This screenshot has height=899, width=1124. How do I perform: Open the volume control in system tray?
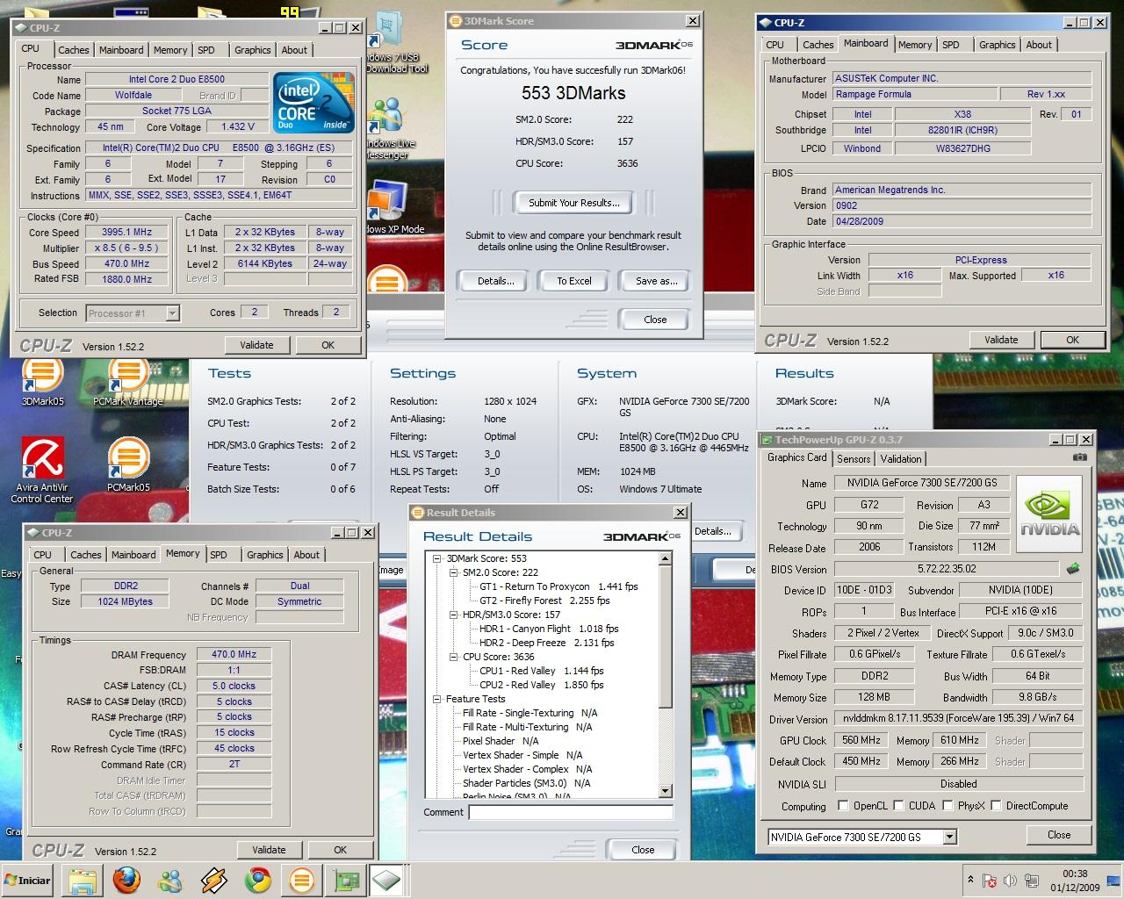pos(1009,881)
